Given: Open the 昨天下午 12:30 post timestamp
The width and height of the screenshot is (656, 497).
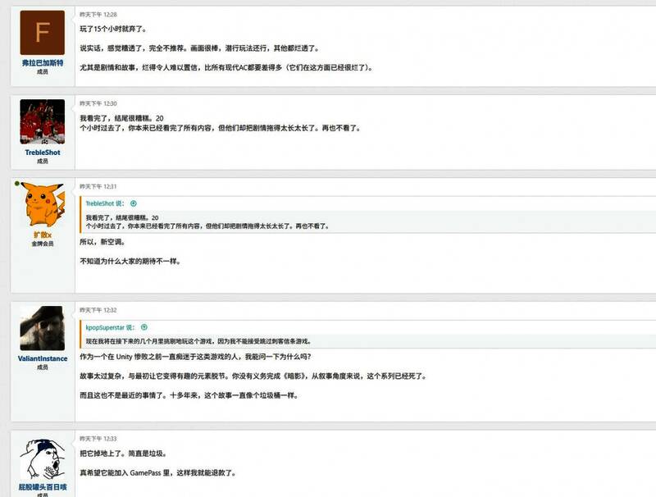Looking at the screenshot, I should tap(98, 104).
